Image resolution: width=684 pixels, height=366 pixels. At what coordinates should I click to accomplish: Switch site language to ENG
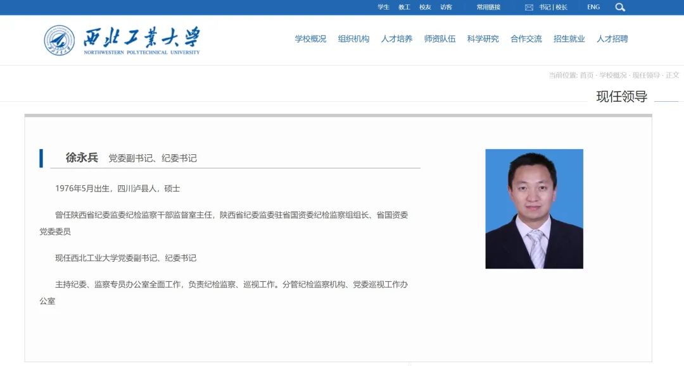pos(593,8)
